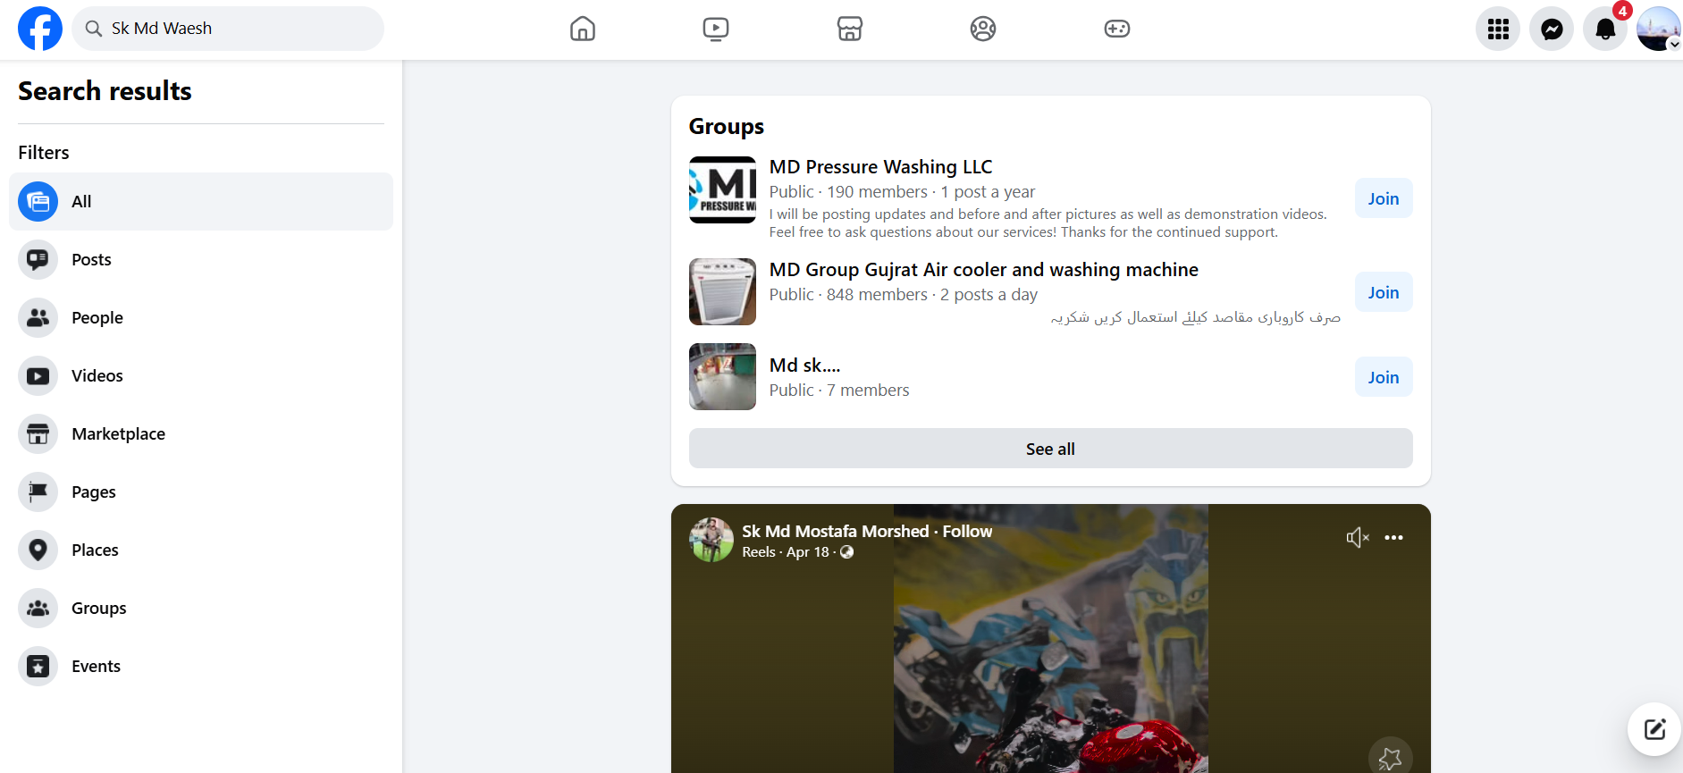Filter results by Videos
This screenshot has height=773, width=1683.
[201, 375]
